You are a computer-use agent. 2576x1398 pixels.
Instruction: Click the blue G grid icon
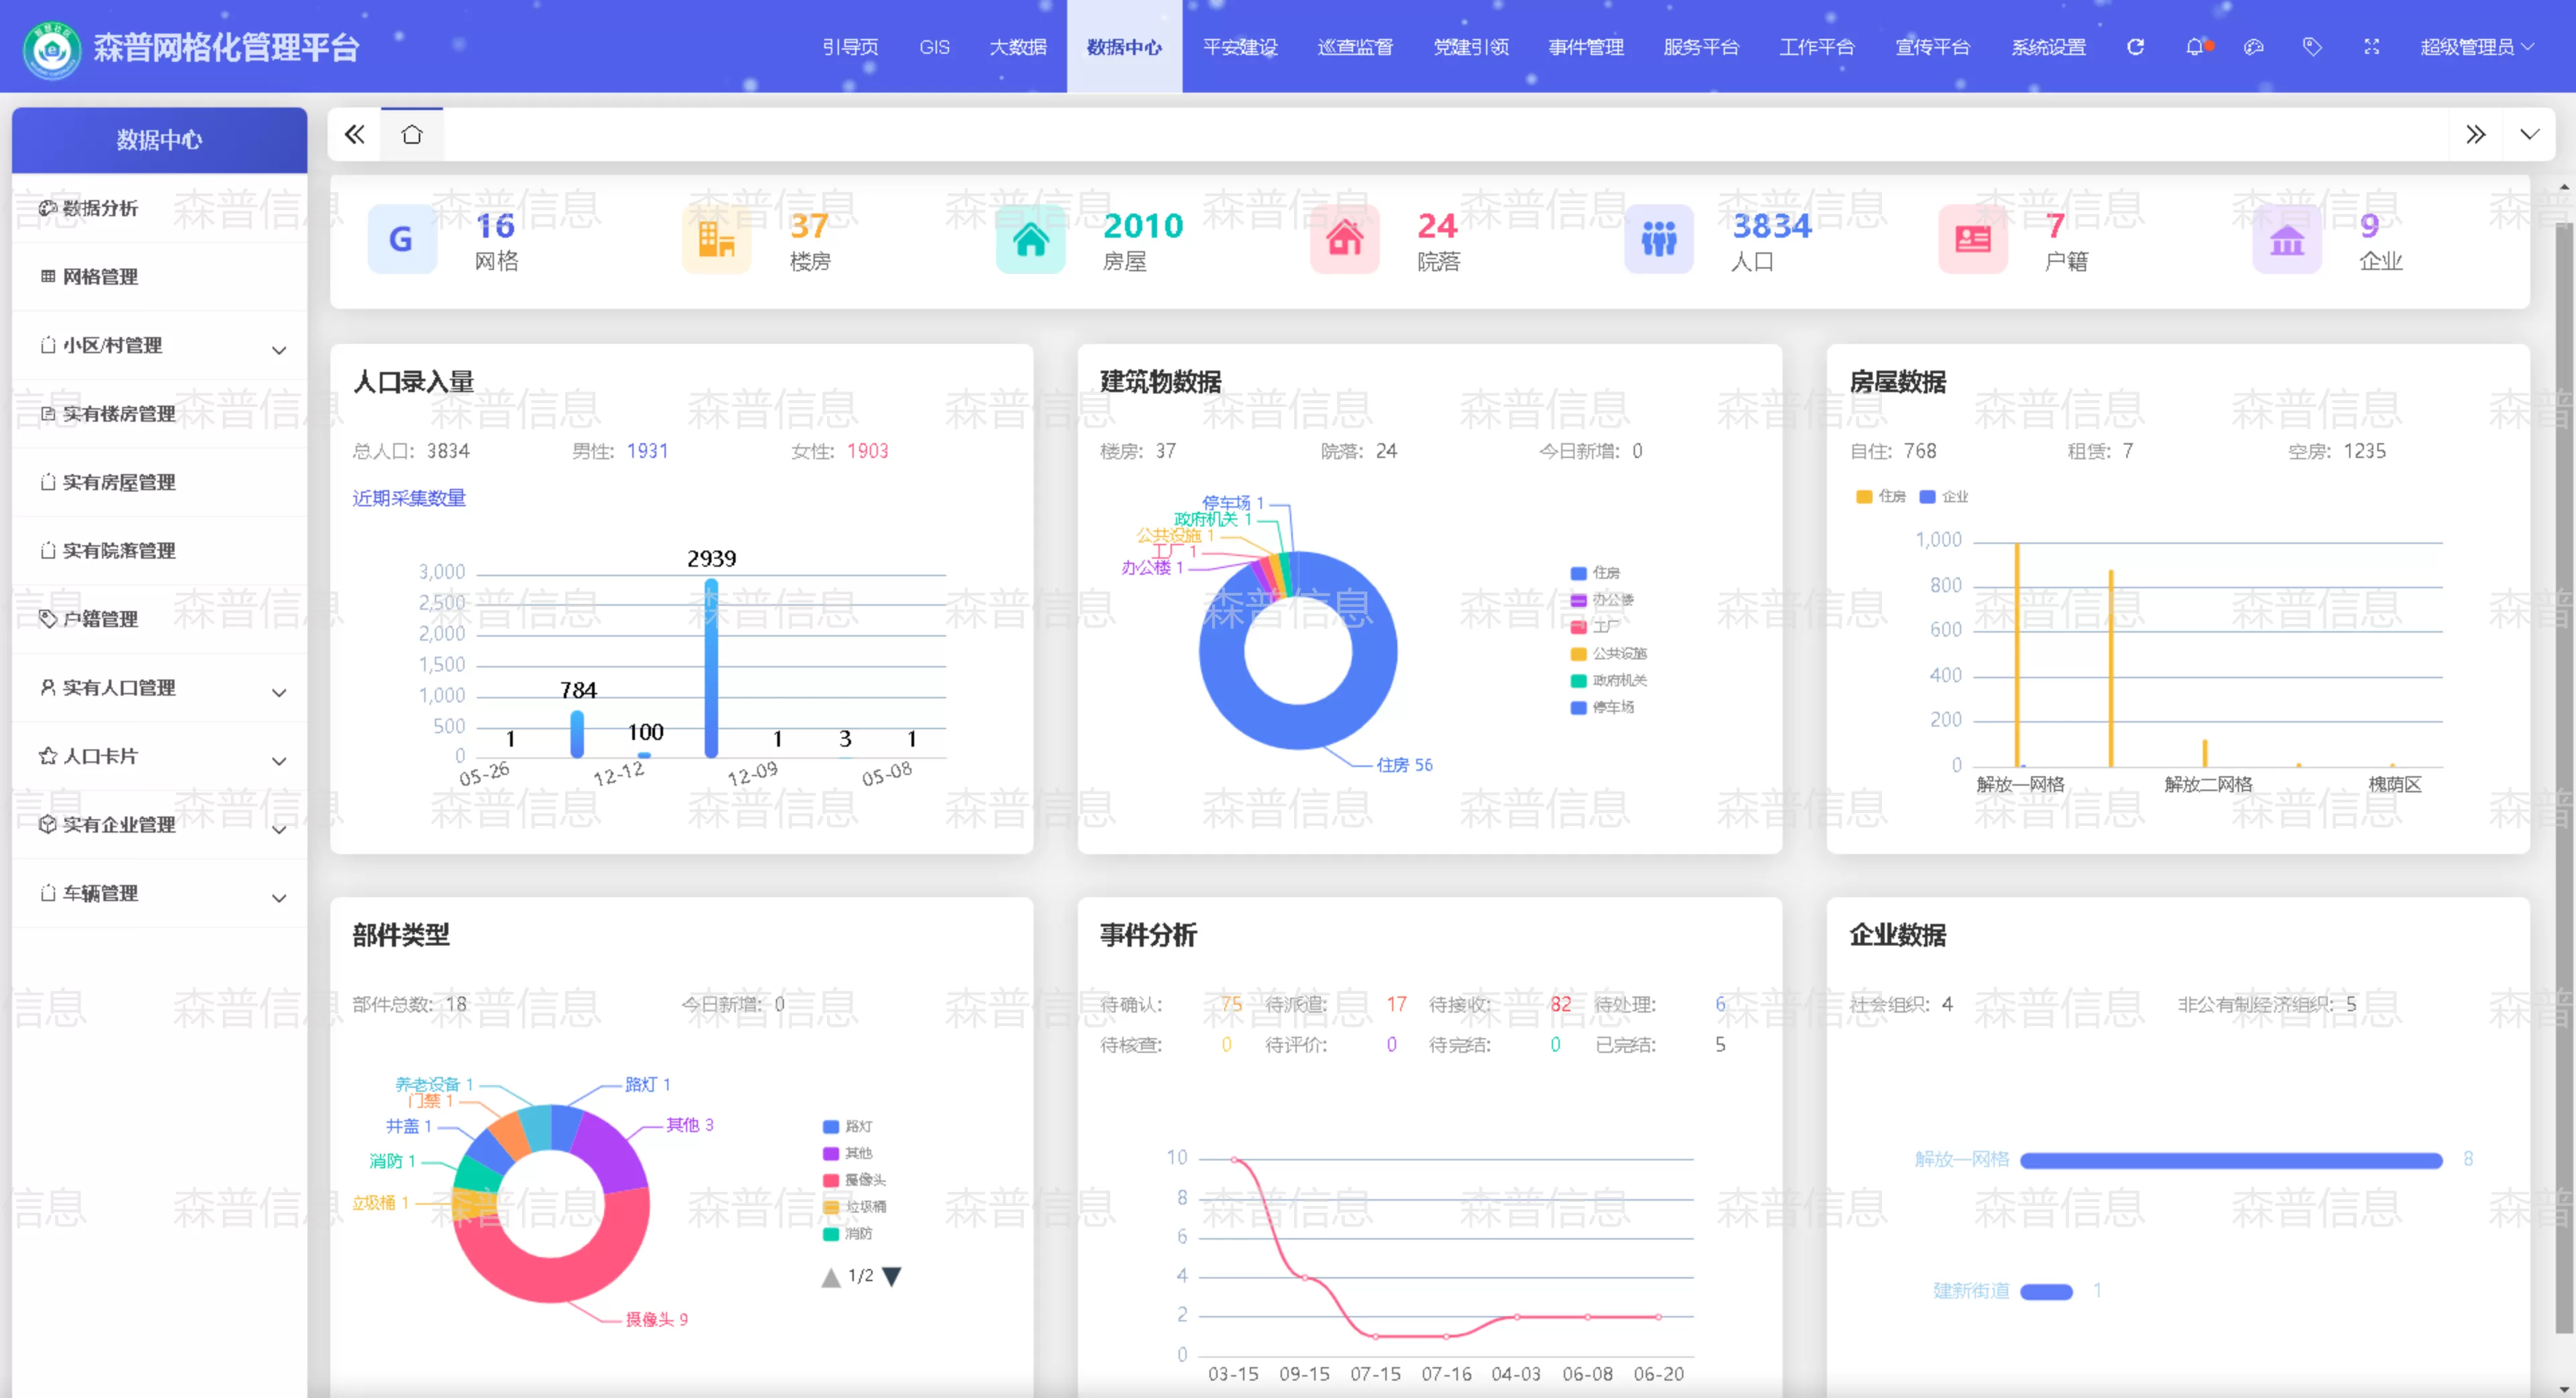coord(401,238)
